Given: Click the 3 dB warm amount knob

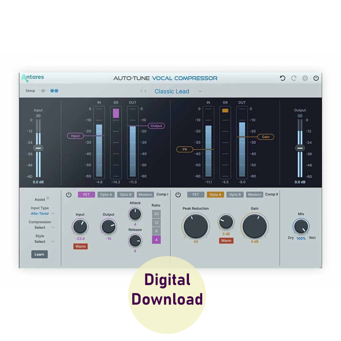Looking at the screenshot, I should click(226, 222).
